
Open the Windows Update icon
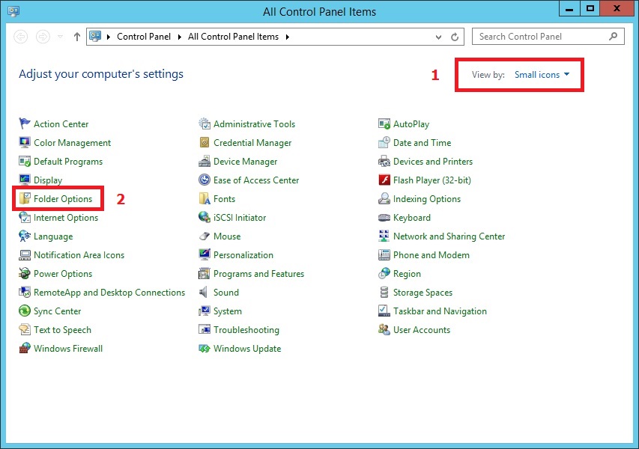pos(205,349)
